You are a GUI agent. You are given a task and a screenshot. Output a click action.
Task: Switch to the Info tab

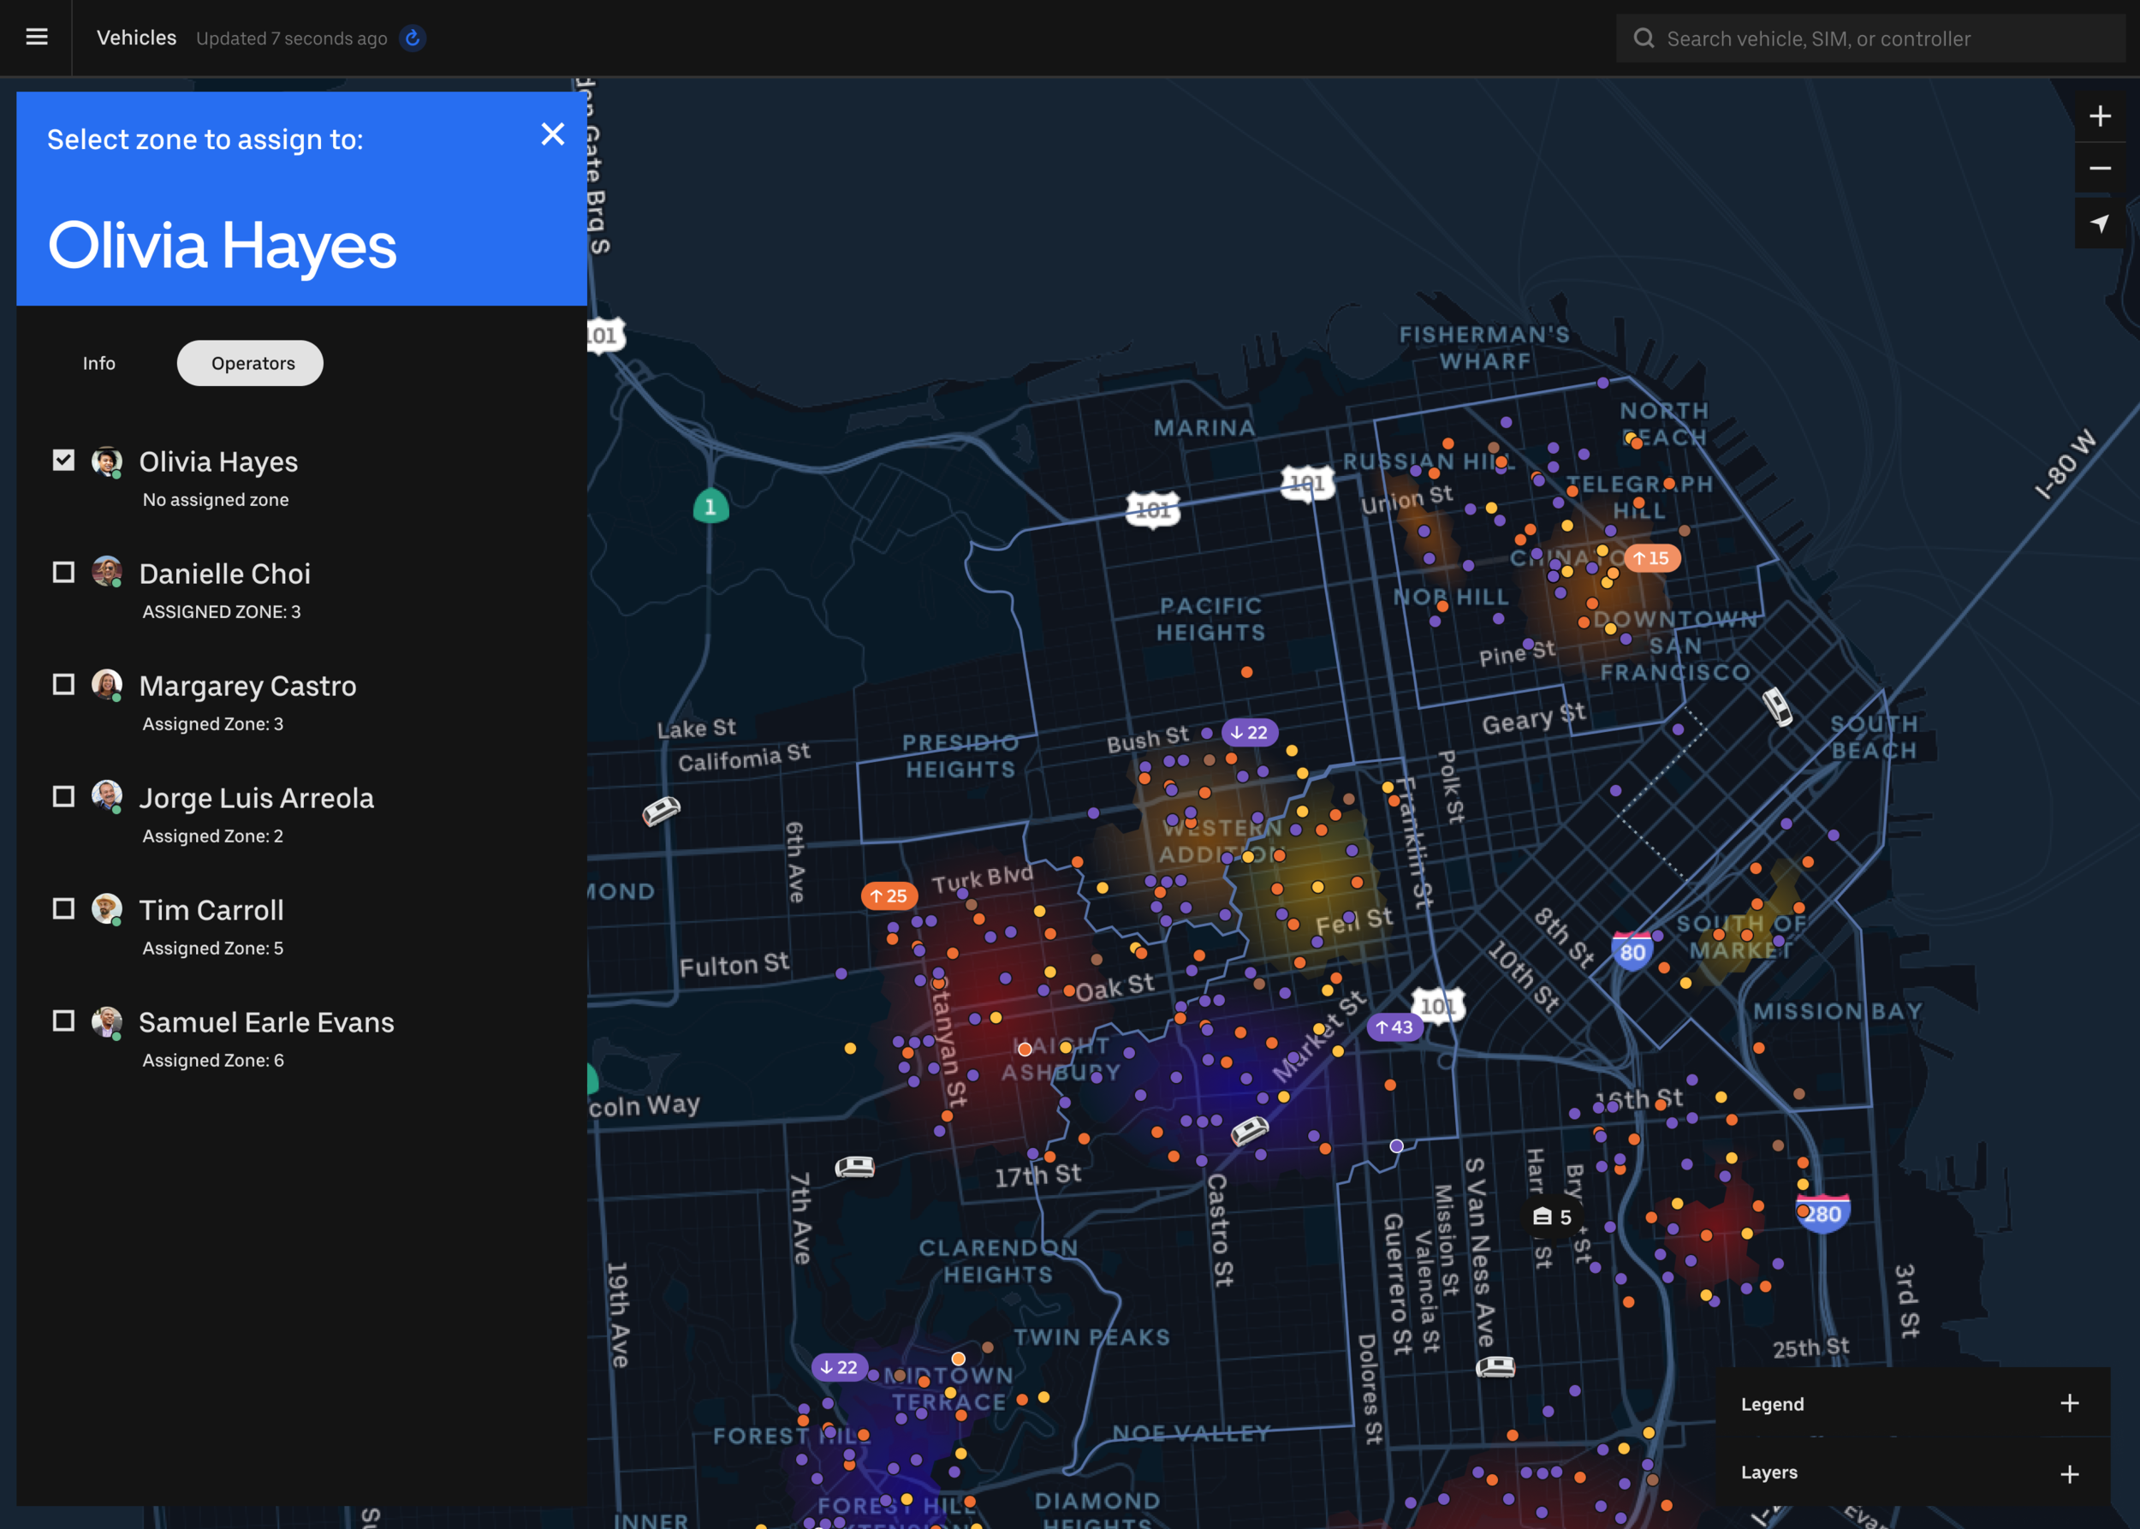pyautogui.click(x=98, y=362)
